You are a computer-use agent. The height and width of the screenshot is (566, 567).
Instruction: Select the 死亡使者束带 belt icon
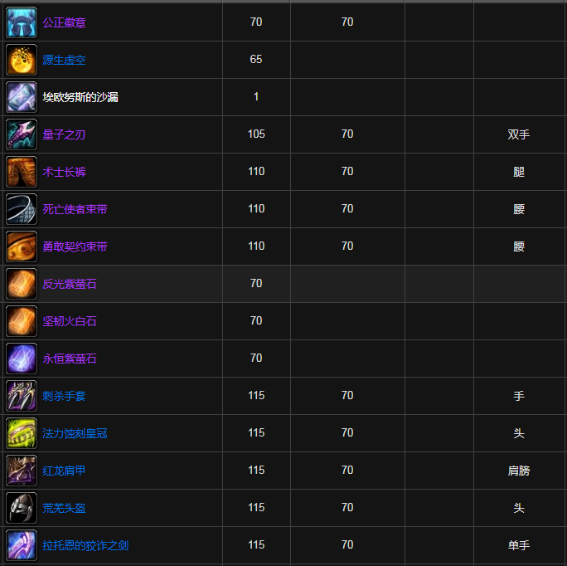22,209
